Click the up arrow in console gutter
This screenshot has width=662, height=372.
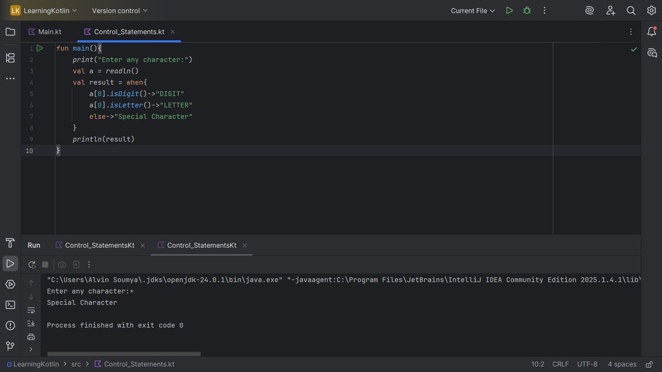tap(31, 283)
